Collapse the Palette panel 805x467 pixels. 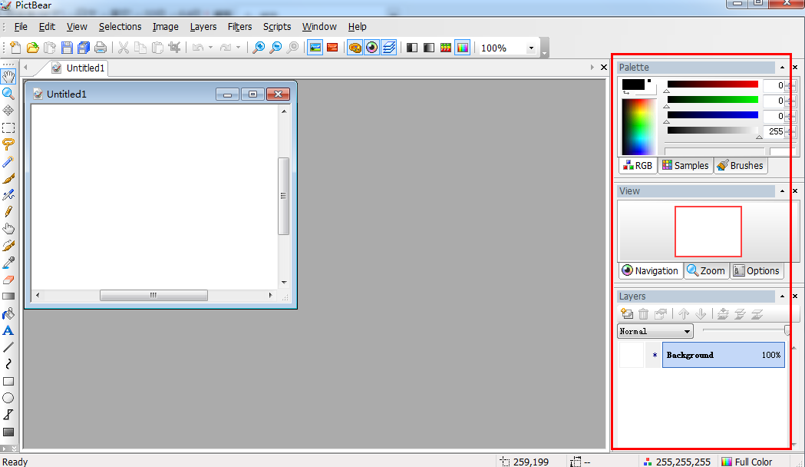783,68
